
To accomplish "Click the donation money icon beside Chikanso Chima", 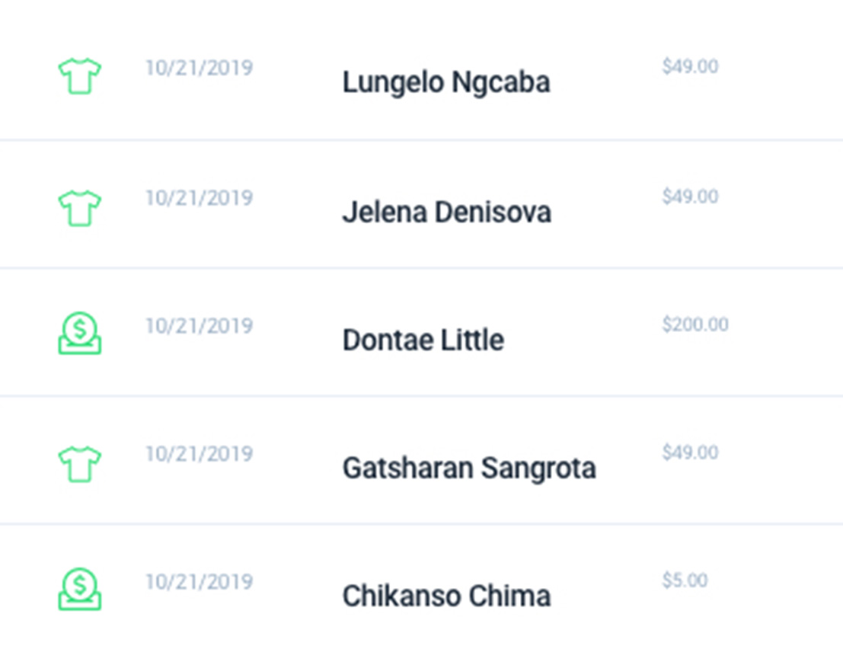I will (79, 590).
